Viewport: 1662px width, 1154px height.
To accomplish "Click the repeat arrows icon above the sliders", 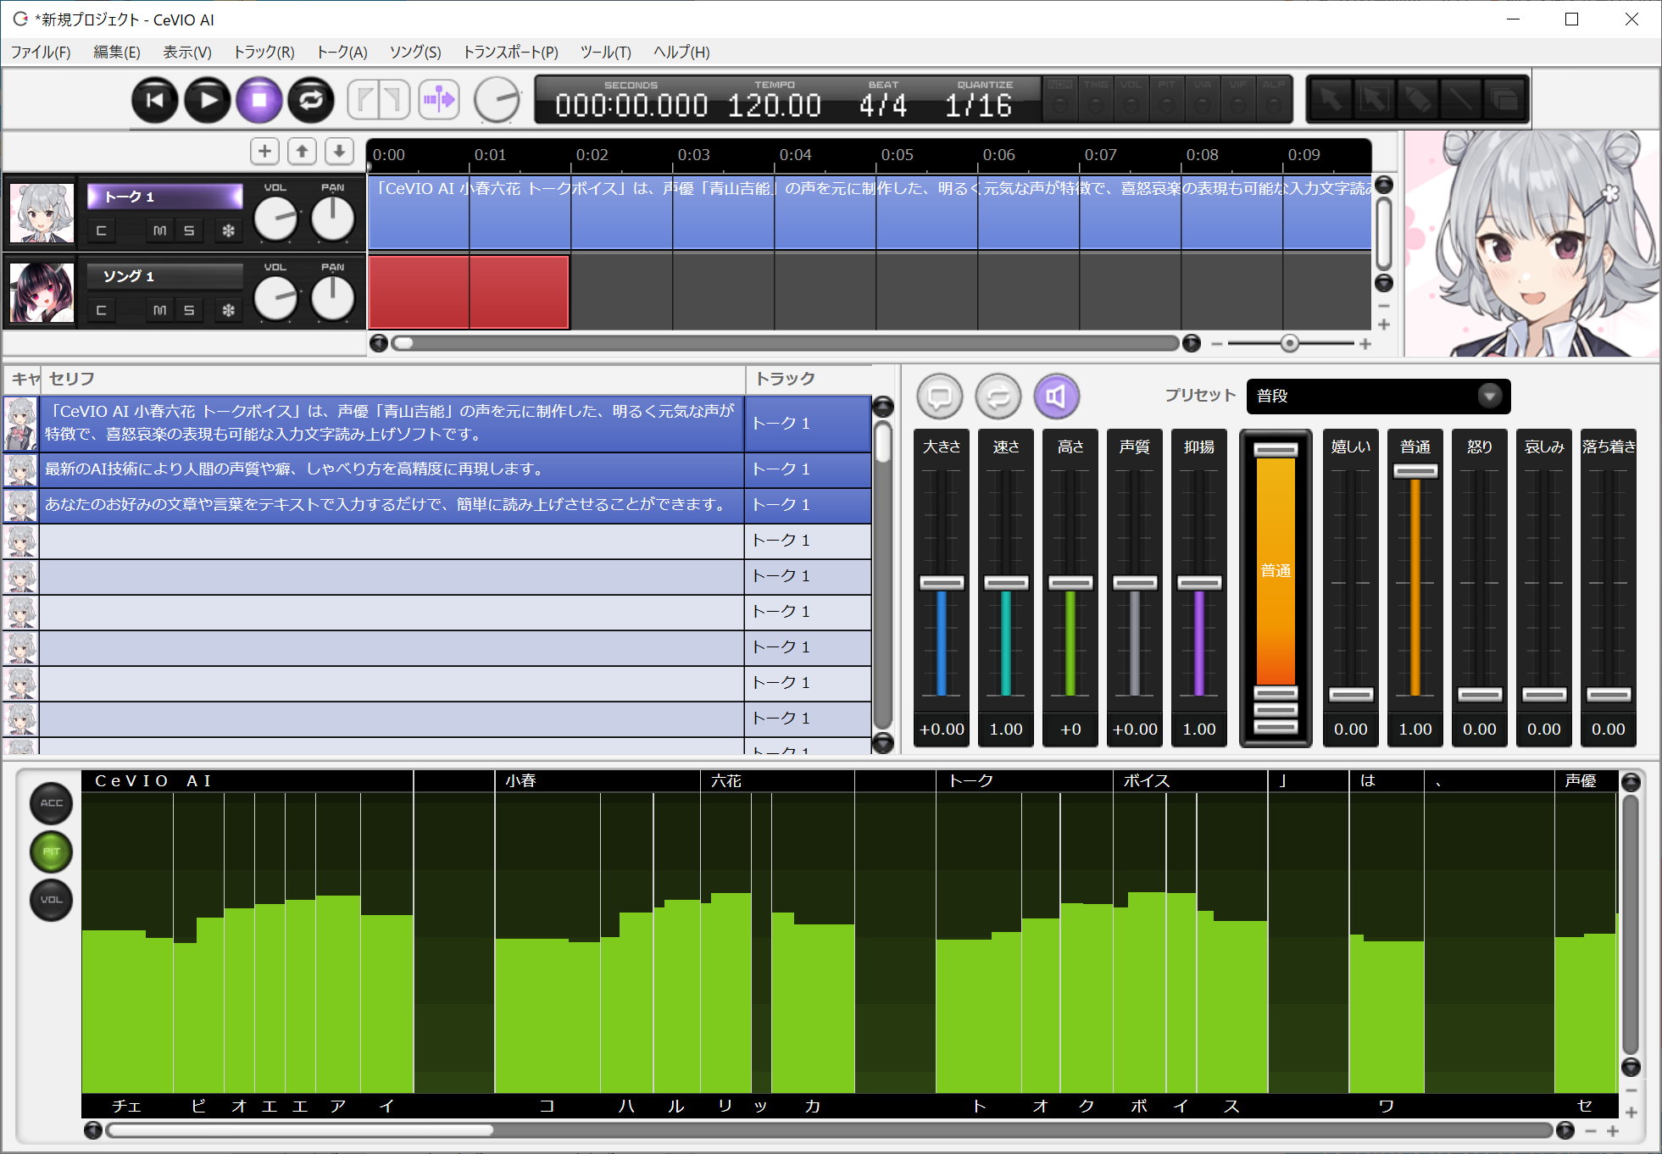I will pos(998,396).
